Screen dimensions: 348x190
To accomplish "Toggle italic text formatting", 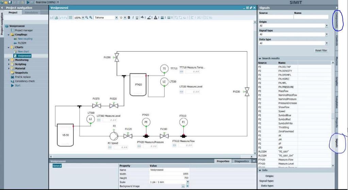I will coord(133,18).
